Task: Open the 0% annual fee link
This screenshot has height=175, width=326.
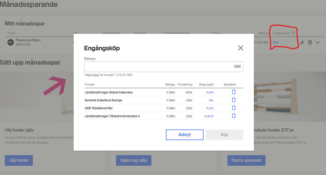Action: [211, 100]
